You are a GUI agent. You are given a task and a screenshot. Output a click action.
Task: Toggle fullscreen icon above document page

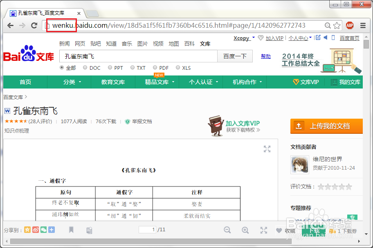[267, 149]
